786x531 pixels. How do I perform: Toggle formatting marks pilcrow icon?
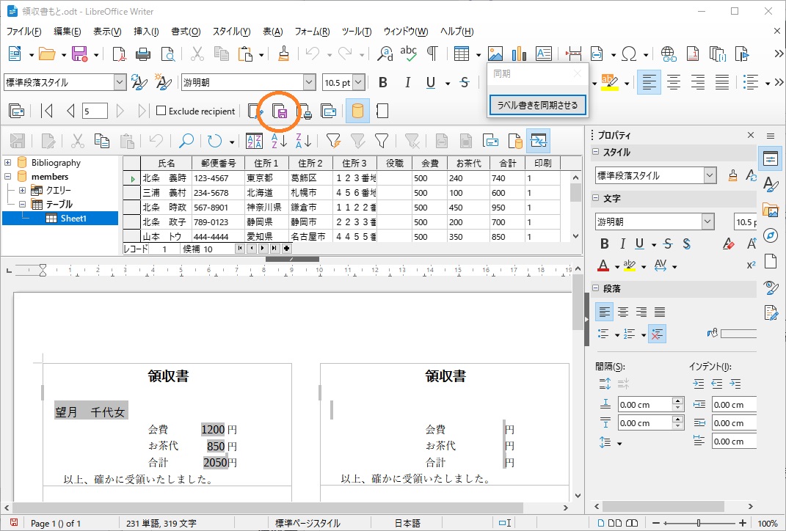click(x=432, y=54)
